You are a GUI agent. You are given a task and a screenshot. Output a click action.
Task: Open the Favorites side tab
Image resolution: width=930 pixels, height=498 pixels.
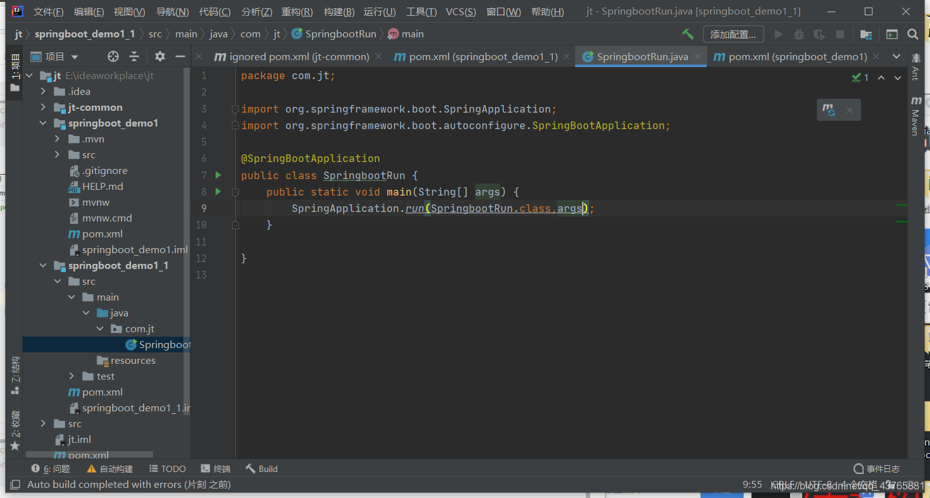click(15, 430)
